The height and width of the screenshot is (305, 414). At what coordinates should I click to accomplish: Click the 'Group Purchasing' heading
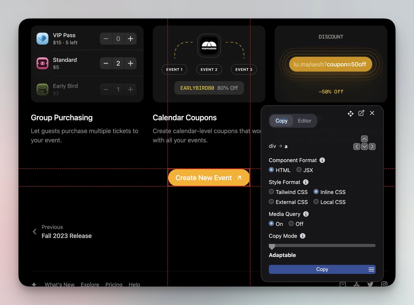pos(62,118)
